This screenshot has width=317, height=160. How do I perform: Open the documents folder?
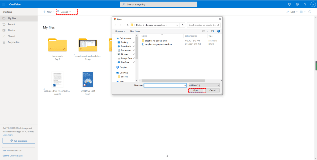[58, 45]
